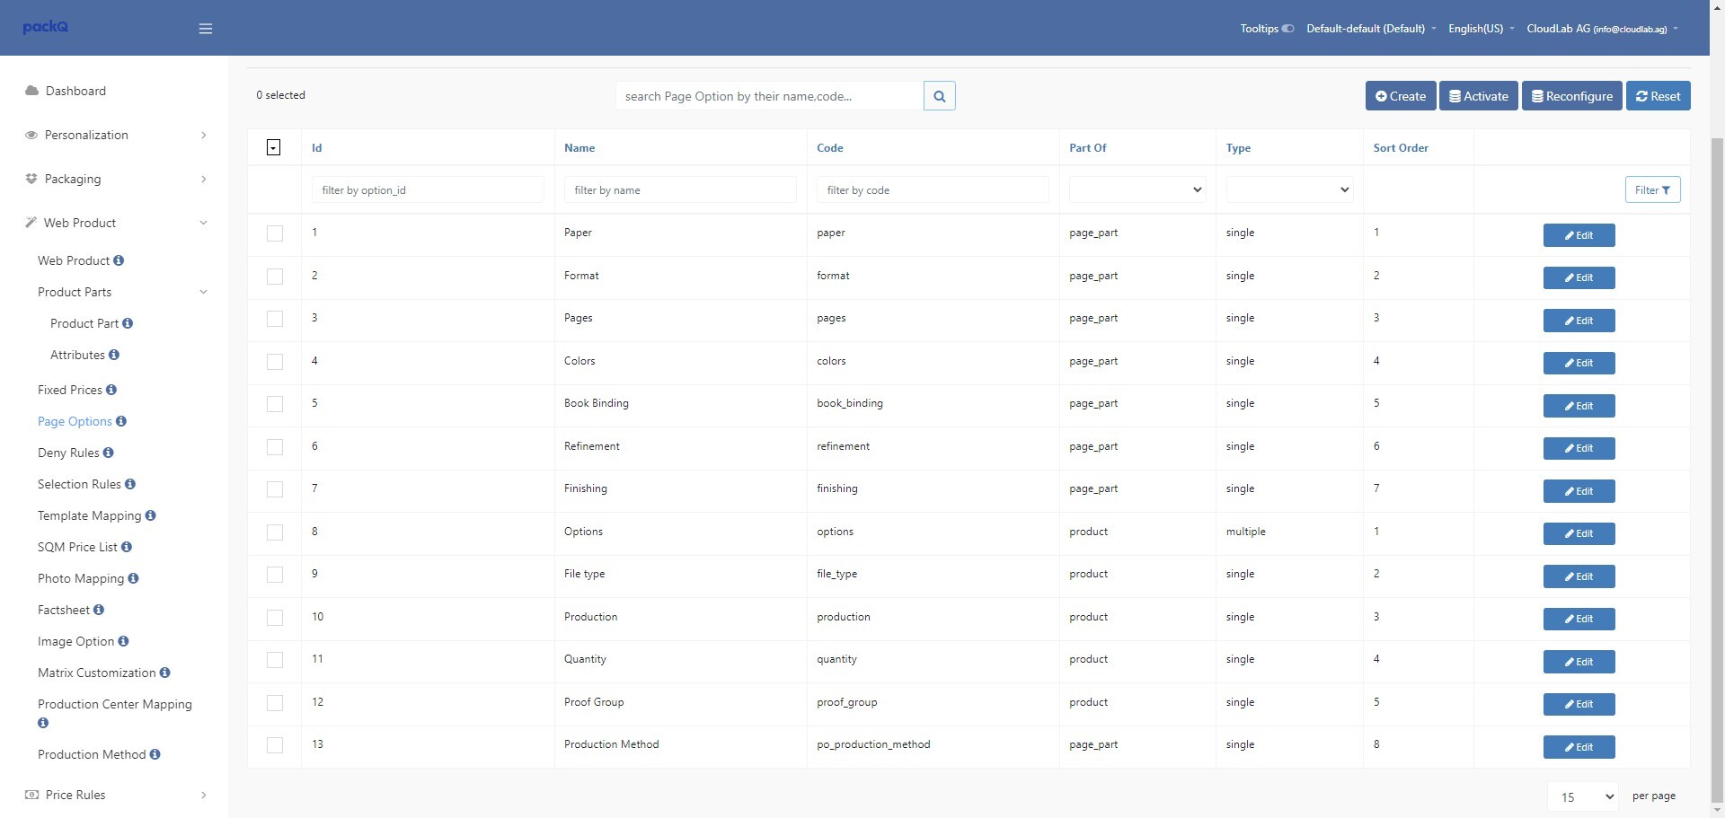Click the Personalization eye icon
The width and height of the screenshot is (1725, 818).
click(31, 135)
